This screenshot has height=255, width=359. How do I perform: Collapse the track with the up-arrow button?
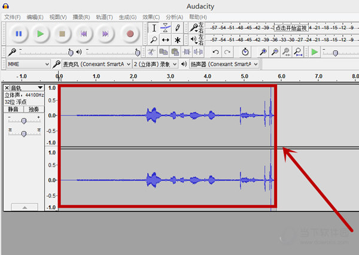pos(25,207)
